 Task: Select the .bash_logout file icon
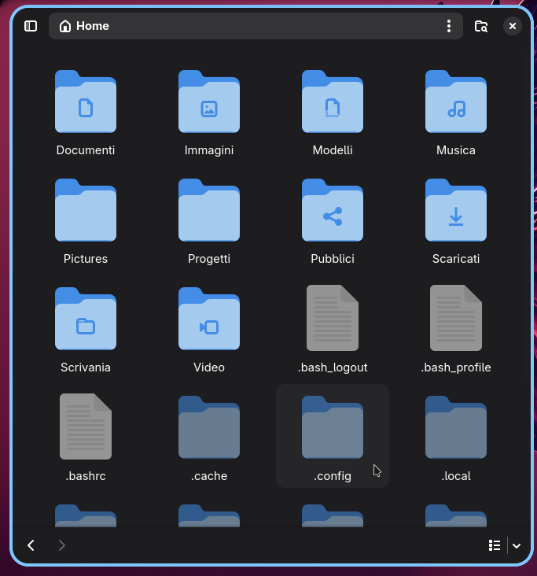[x=332, y=318]
